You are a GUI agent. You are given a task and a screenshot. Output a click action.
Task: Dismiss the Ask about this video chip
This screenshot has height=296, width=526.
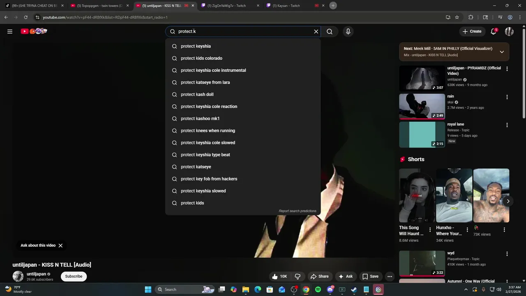click(60, 245)
